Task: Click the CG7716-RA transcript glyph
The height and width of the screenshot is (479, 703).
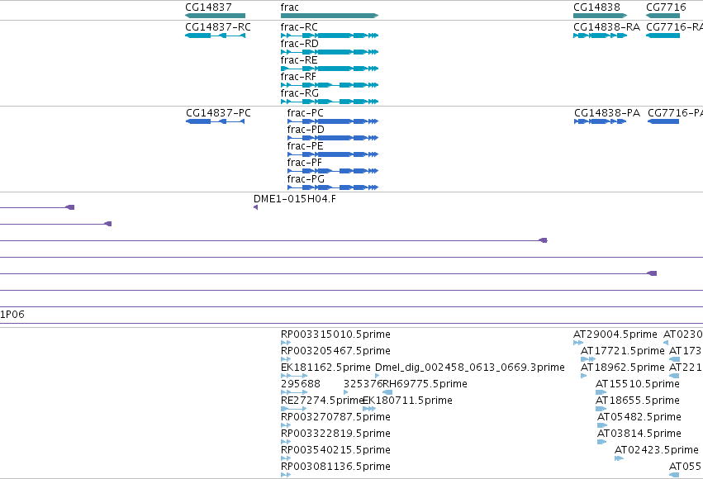Action: click(663, 36)
